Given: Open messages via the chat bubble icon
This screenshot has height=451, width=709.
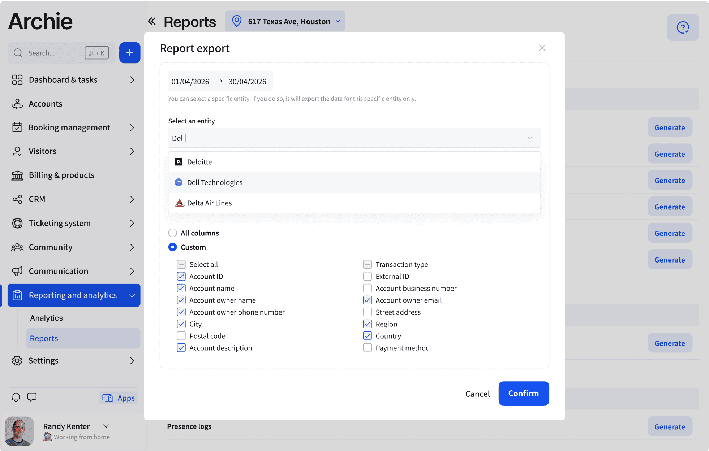Looking at the screenshot, I should click(32, 397).
